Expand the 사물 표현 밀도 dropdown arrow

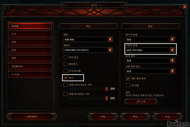tap(172, 71)
